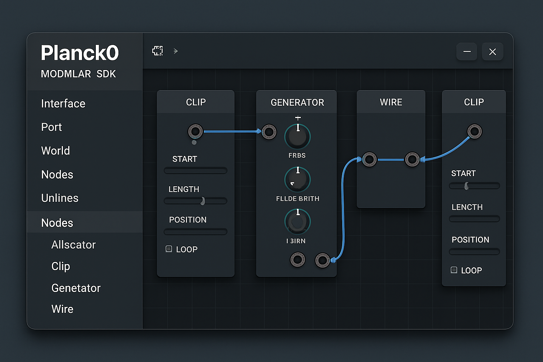This screenshot has width=543, height=362.
Task: Click the selection icon in the top toolbar
Action: (x=157, y=51)
